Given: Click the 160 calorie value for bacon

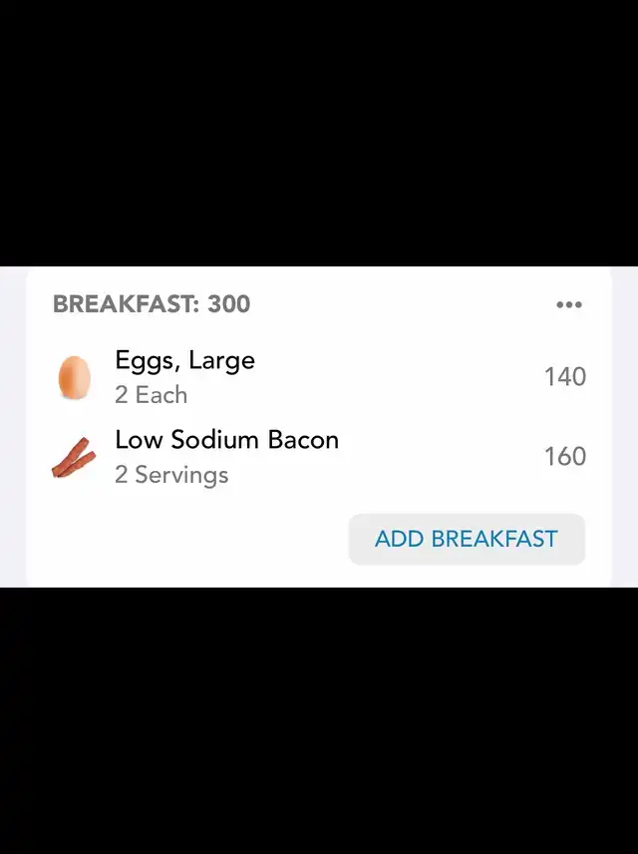Looking at the screenshot, I should (564, 457).
